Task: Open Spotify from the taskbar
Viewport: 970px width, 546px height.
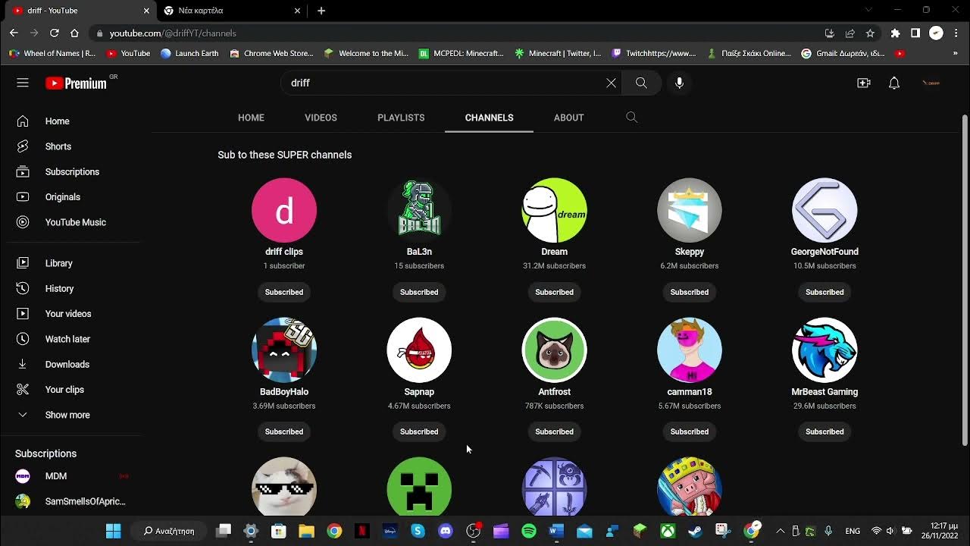Action: [529, 531]
